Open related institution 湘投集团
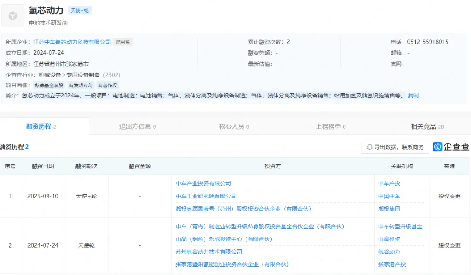This screenshot has height=275, width=471. [389, 208]
